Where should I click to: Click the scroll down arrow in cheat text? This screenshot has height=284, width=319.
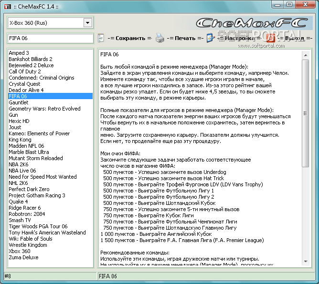[306, 262]
